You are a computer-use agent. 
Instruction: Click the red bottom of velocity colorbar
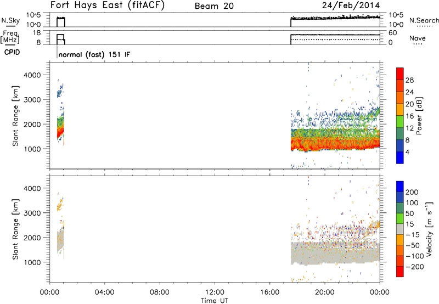point(400,272)
